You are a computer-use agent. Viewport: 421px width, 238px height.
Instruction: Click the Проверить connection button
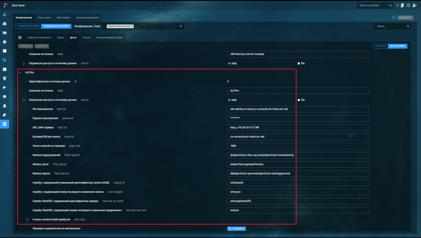coord(237,228)
